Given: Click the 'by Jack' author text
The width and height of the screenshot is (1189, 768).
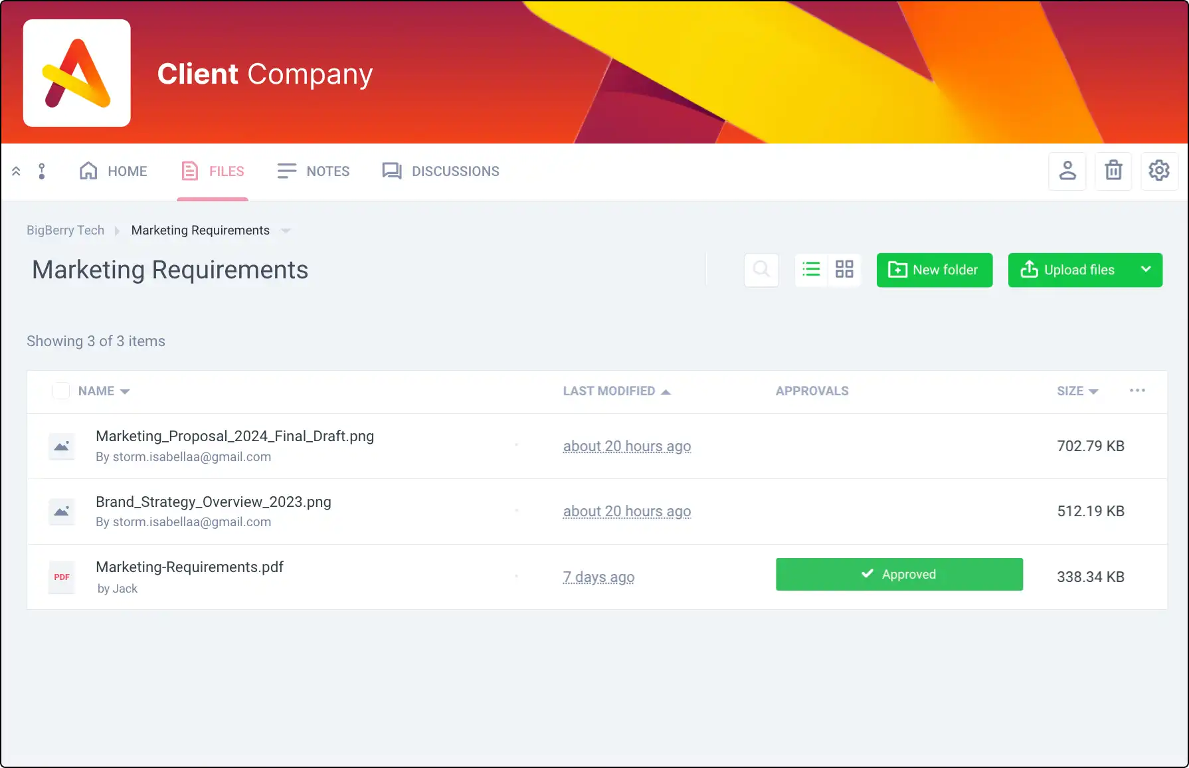Looking at the screenshot, I should [118, 589].
